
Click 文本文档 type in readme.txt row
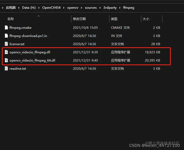117,69
